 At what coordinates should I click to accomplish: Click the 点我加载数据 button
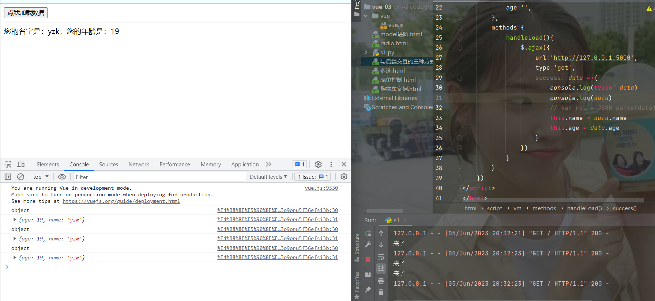coord(26,13)
